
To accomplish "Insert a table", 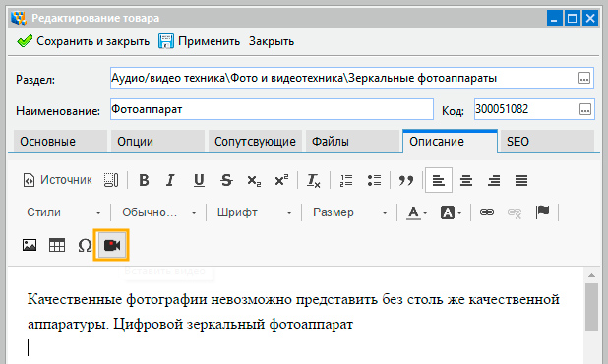I will pos(57,245).
